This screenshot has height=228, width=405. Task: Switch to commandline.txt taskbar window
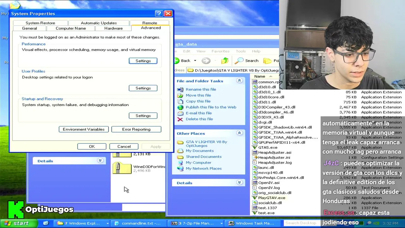click(x=138, y=223)
